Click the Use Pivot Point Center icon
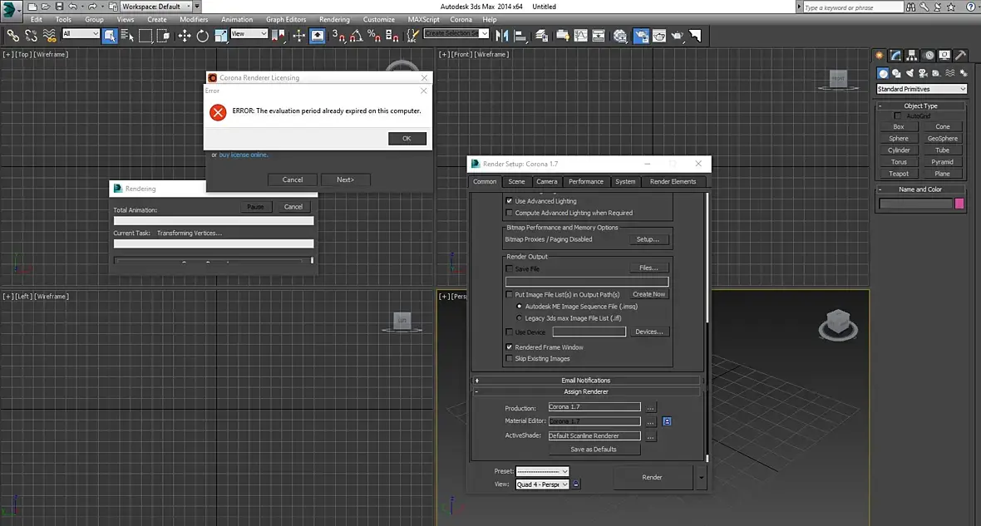Viewport: 981px width, 526px height. (278, 36)
